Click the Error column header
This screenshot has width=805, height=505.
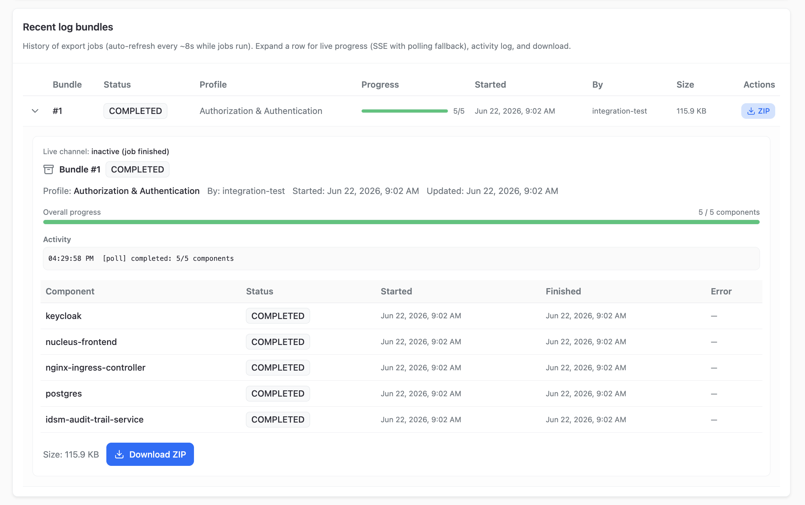coord(721,291)
